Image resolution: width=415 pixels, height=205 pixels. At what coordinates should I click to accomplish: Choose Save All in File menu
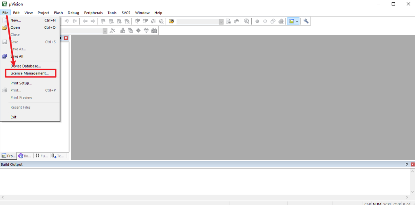click(30, 56)
